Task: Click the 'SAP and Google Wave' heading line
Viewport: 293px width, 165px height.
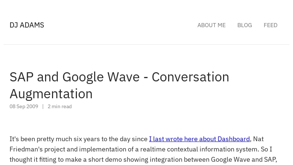Action: [74, 77]
